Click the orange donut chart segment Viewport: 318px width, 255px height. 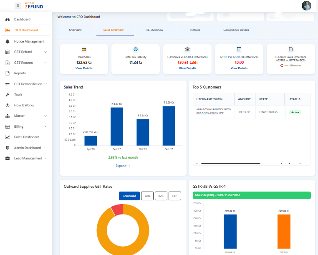tap(144, 230)
